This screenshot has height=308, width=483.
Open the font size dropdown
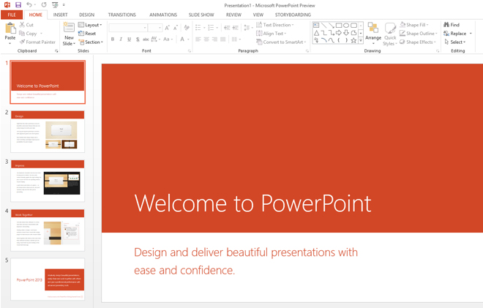tap(160, 28)
